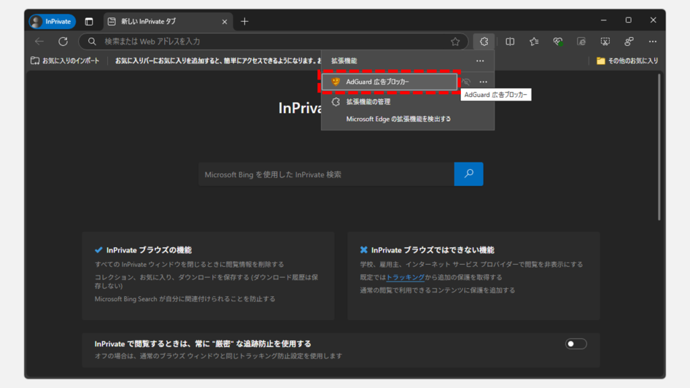Click the refresh page button
690x388 pixels.
[63, 42]
